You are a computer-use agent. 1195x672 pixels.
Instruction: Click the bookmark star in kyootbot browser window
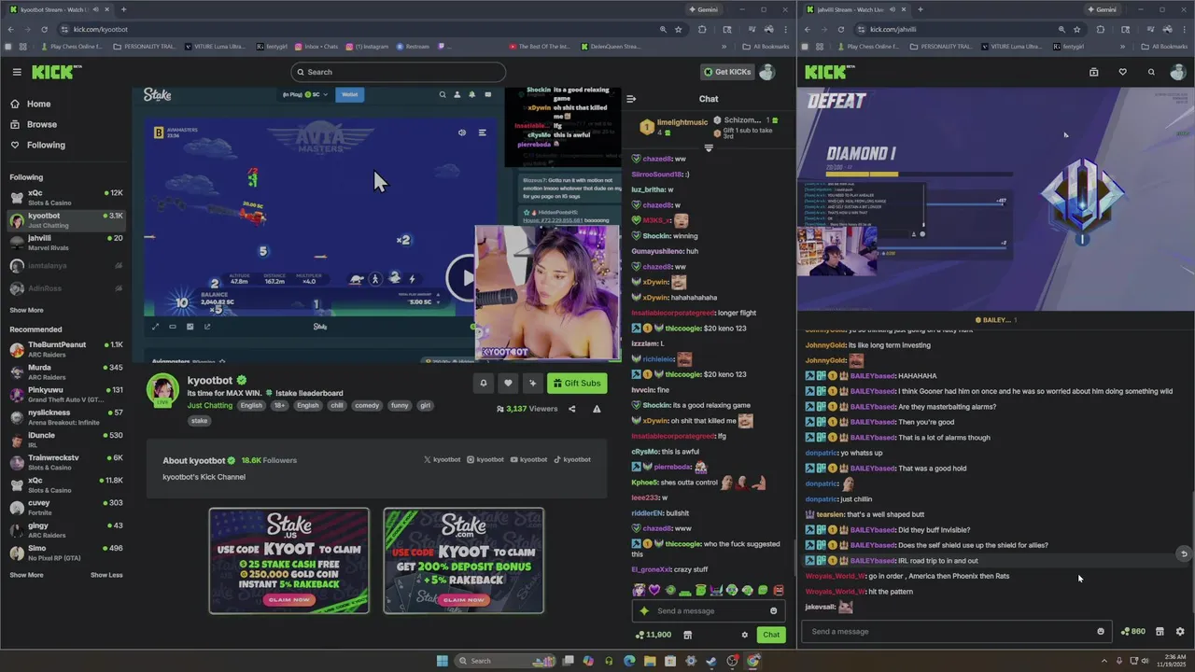coord(678,29)
